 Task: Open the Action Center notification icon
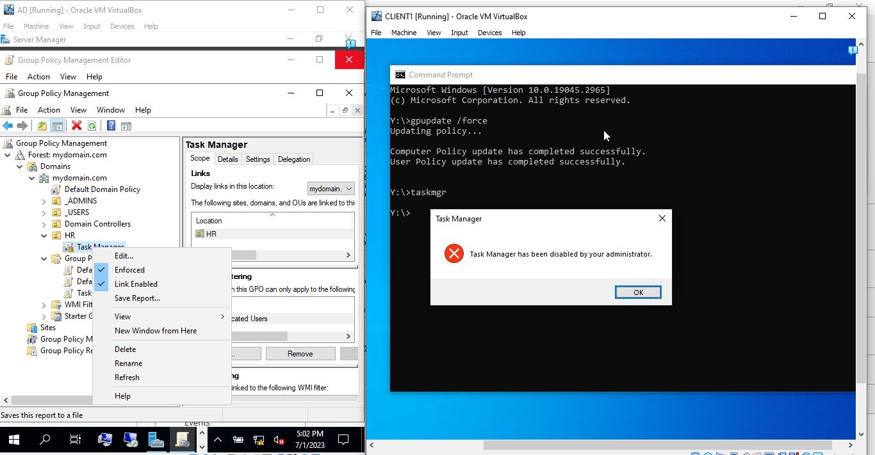coord(343,440)
